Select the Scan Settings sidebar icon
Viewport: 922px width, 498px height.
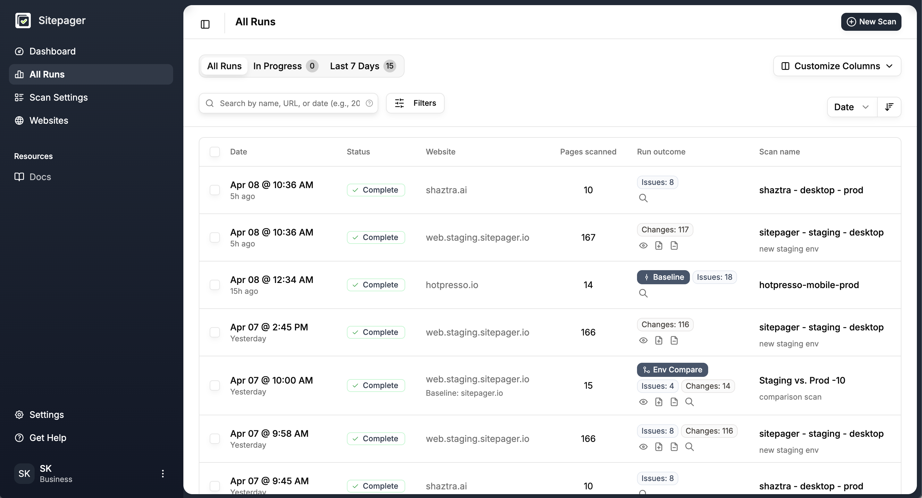coord(19,97)
